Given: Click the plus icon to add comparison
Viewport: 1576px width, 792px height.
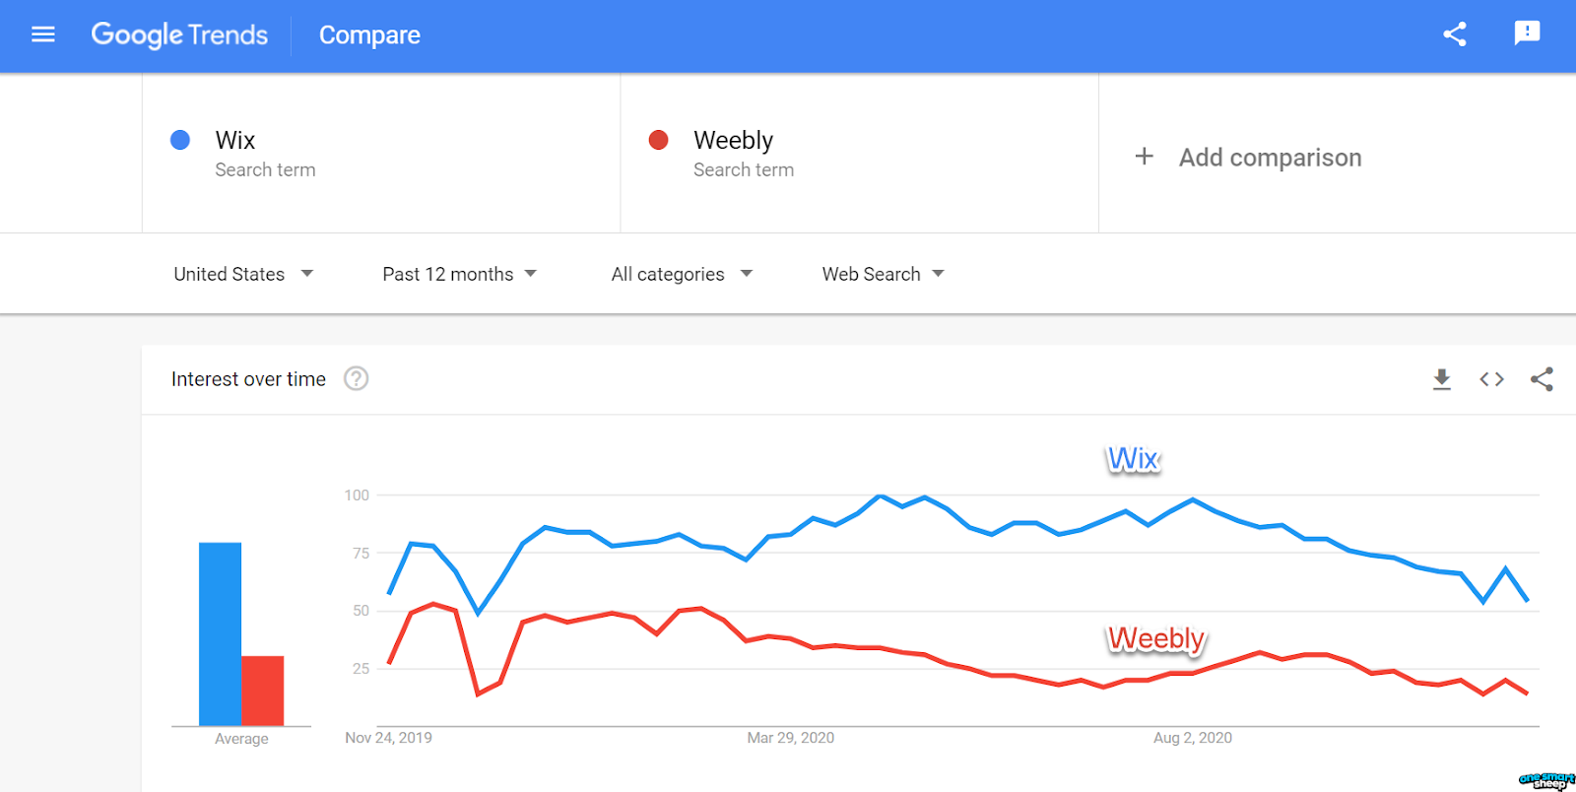Looking at the screenshot, I should pos(1144,157).
